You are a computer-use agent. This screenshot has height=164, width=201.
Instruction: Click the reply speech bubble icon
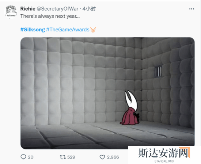click(23, 157)
